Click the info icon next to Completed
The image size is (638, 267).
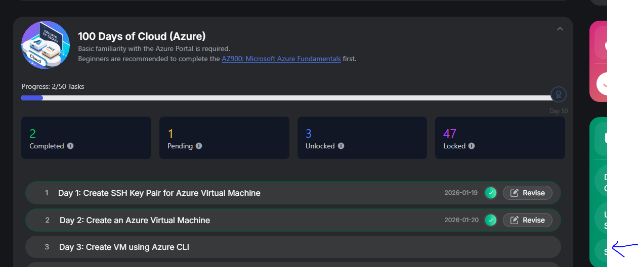point(70,146)
